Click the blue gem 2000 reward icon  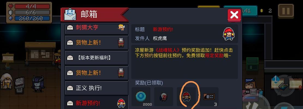point(141,96)
